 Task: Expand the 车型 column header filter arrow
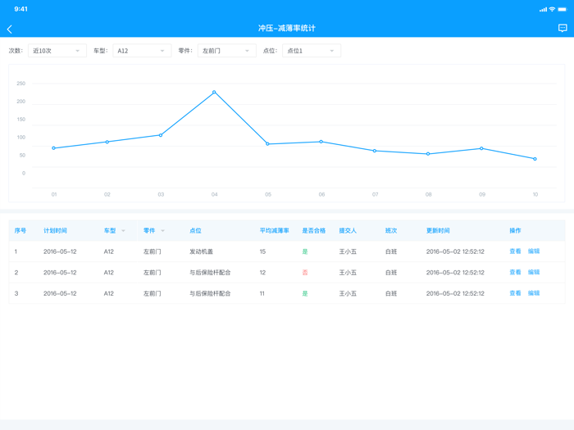point(123,231)
